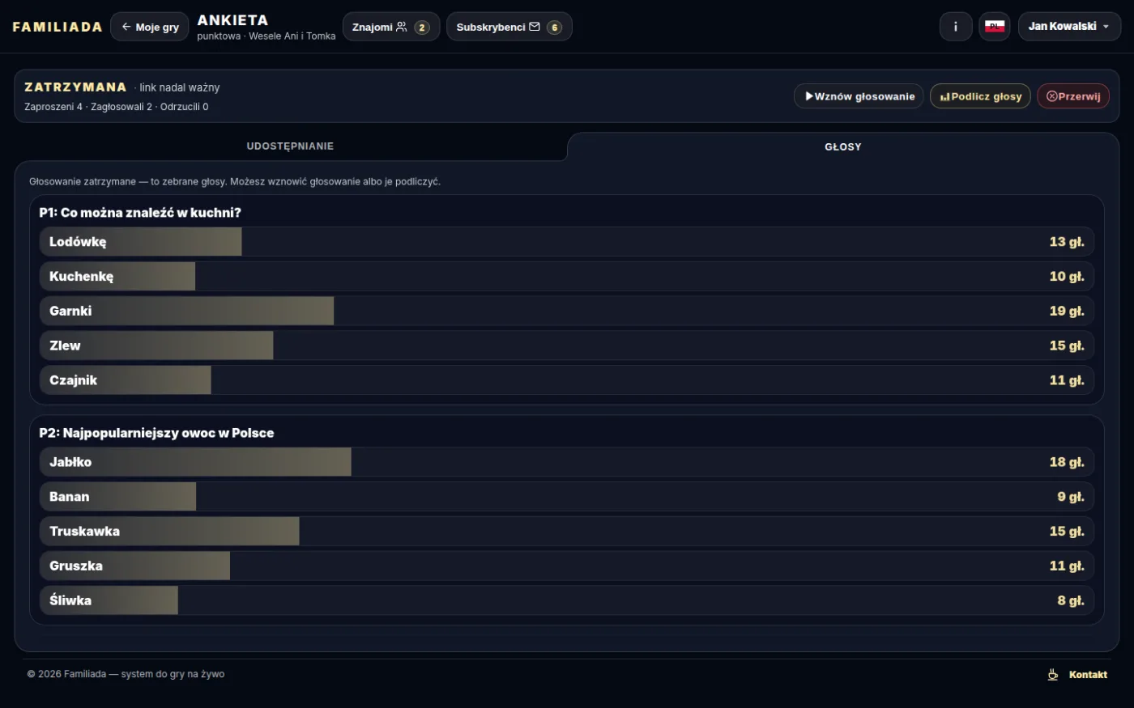Click the "11 gł." count for Czajnik
Image resolution: width=1134 pixels, height=708 pixels.
tap(1067, 380)
